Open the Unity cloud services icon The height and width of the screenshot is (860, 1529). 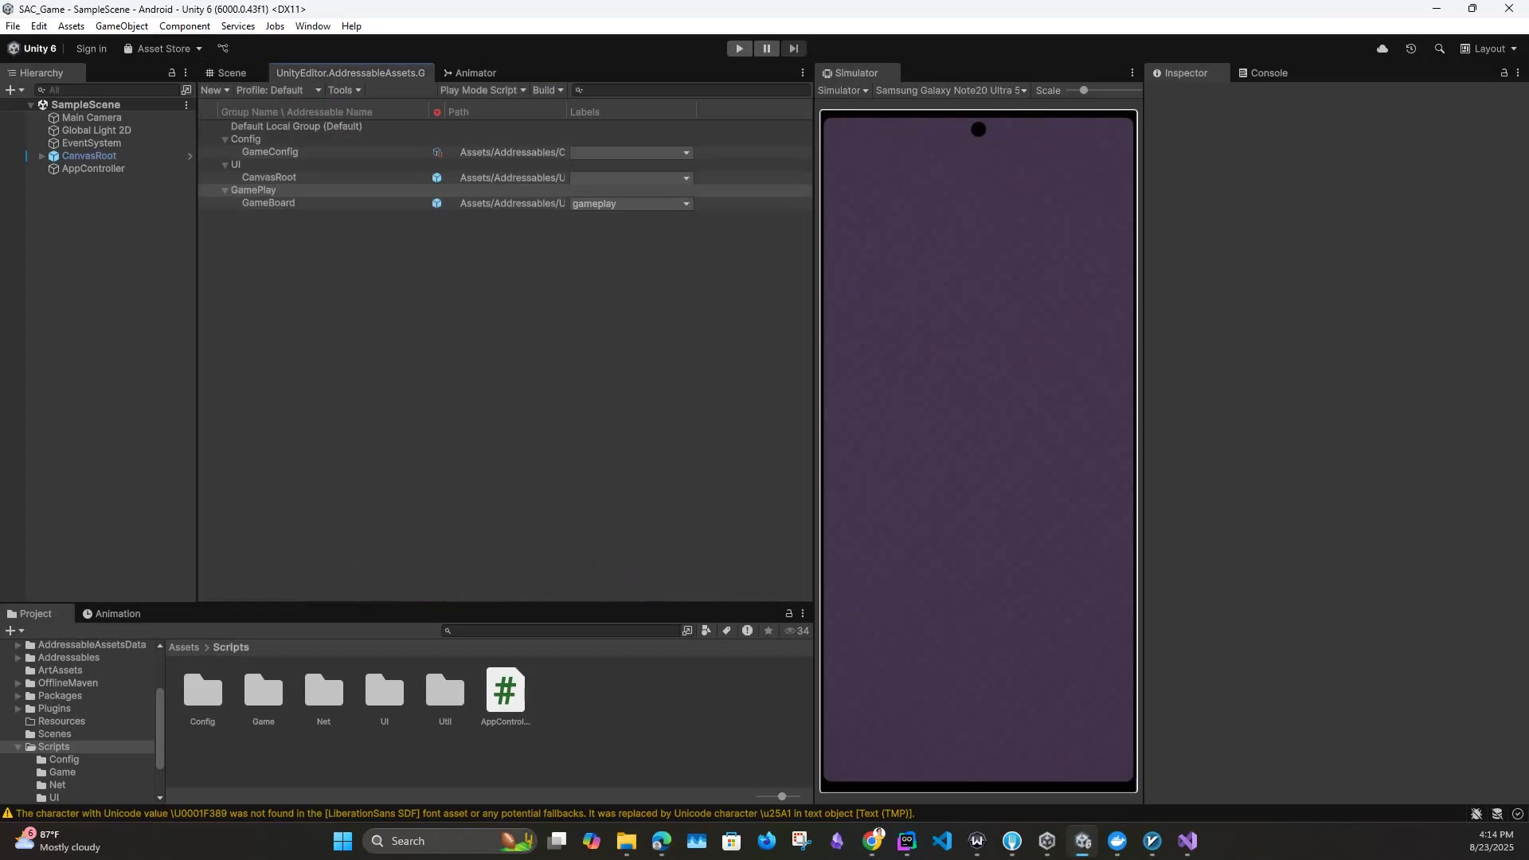point(1382,49)
